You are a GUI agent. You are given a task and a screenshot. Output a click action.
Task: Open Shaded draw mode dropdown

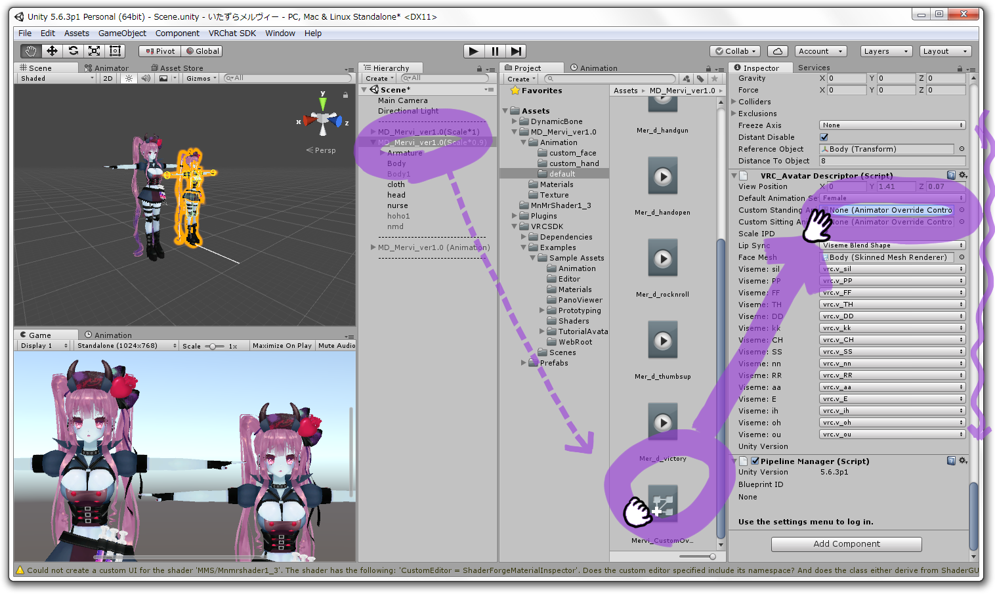pos(57,78)
